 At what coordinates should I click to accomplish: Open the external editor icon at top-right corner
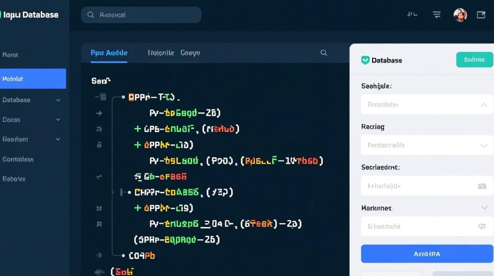coord(481,15)
